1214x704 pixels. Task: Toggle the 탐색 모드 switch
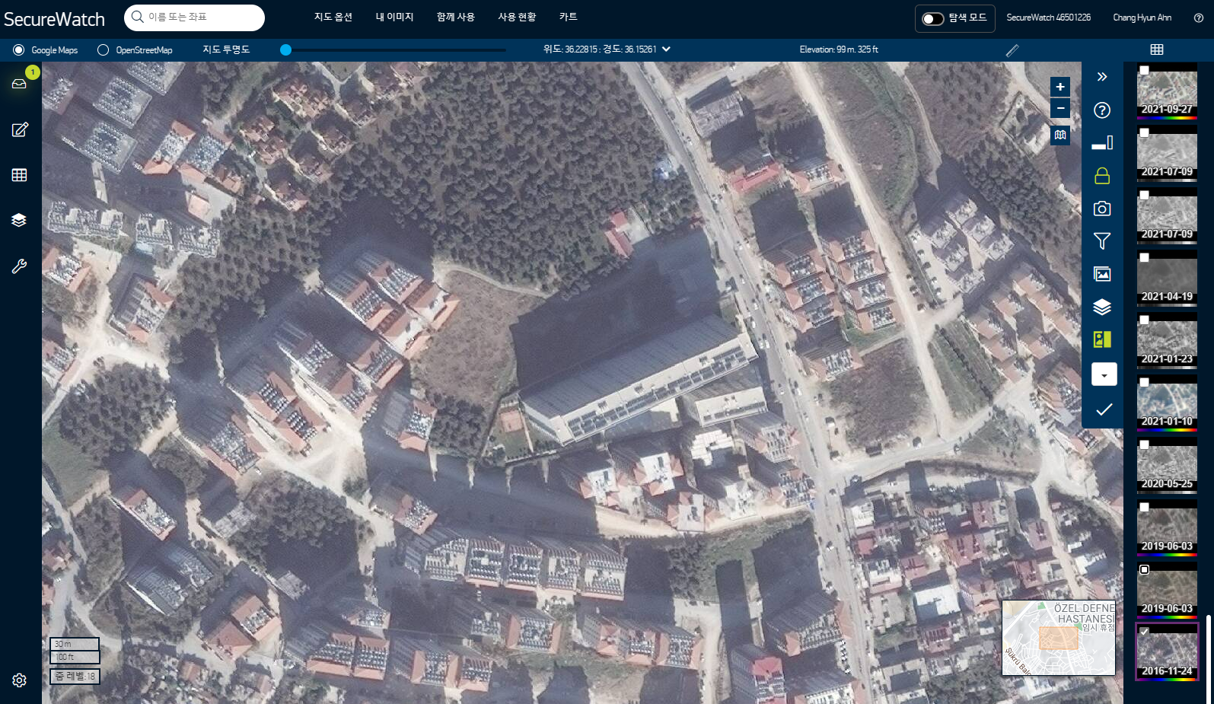click(932, 18)
